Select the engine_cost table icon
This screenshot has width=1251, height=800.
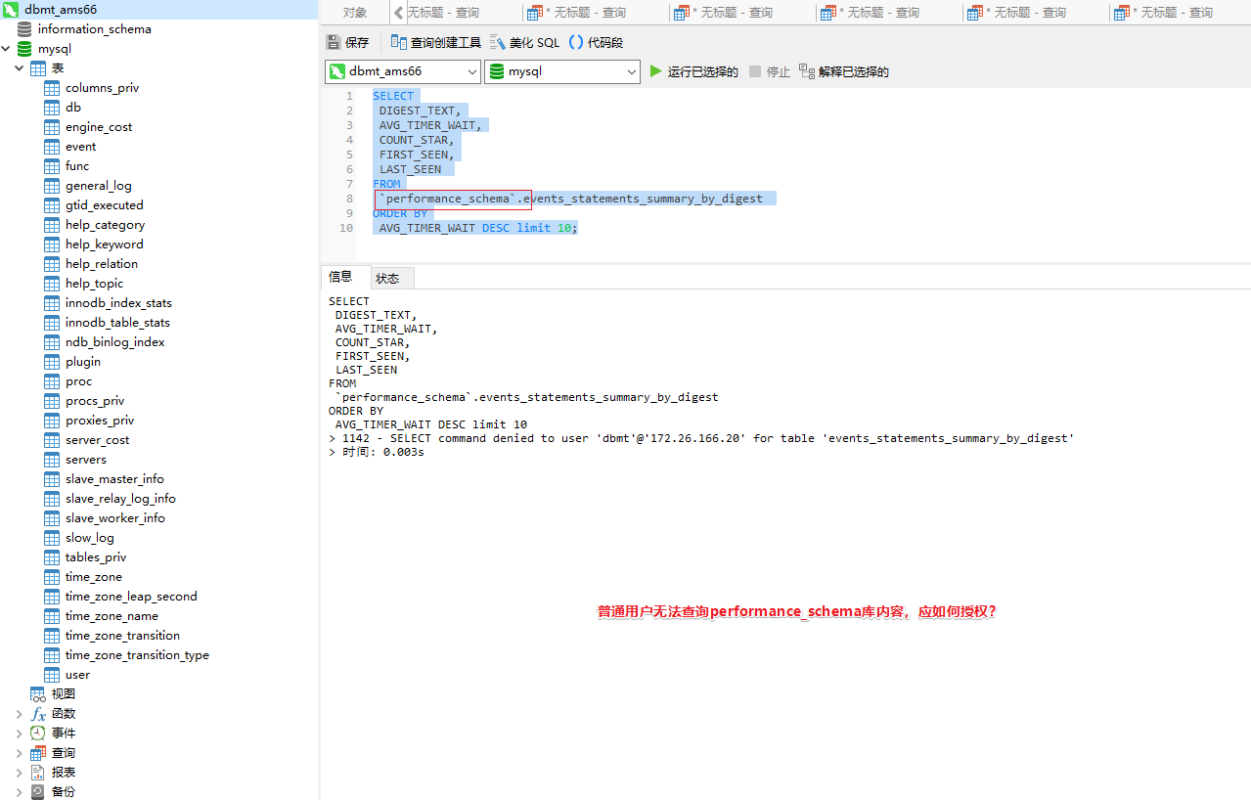(52, 127)
